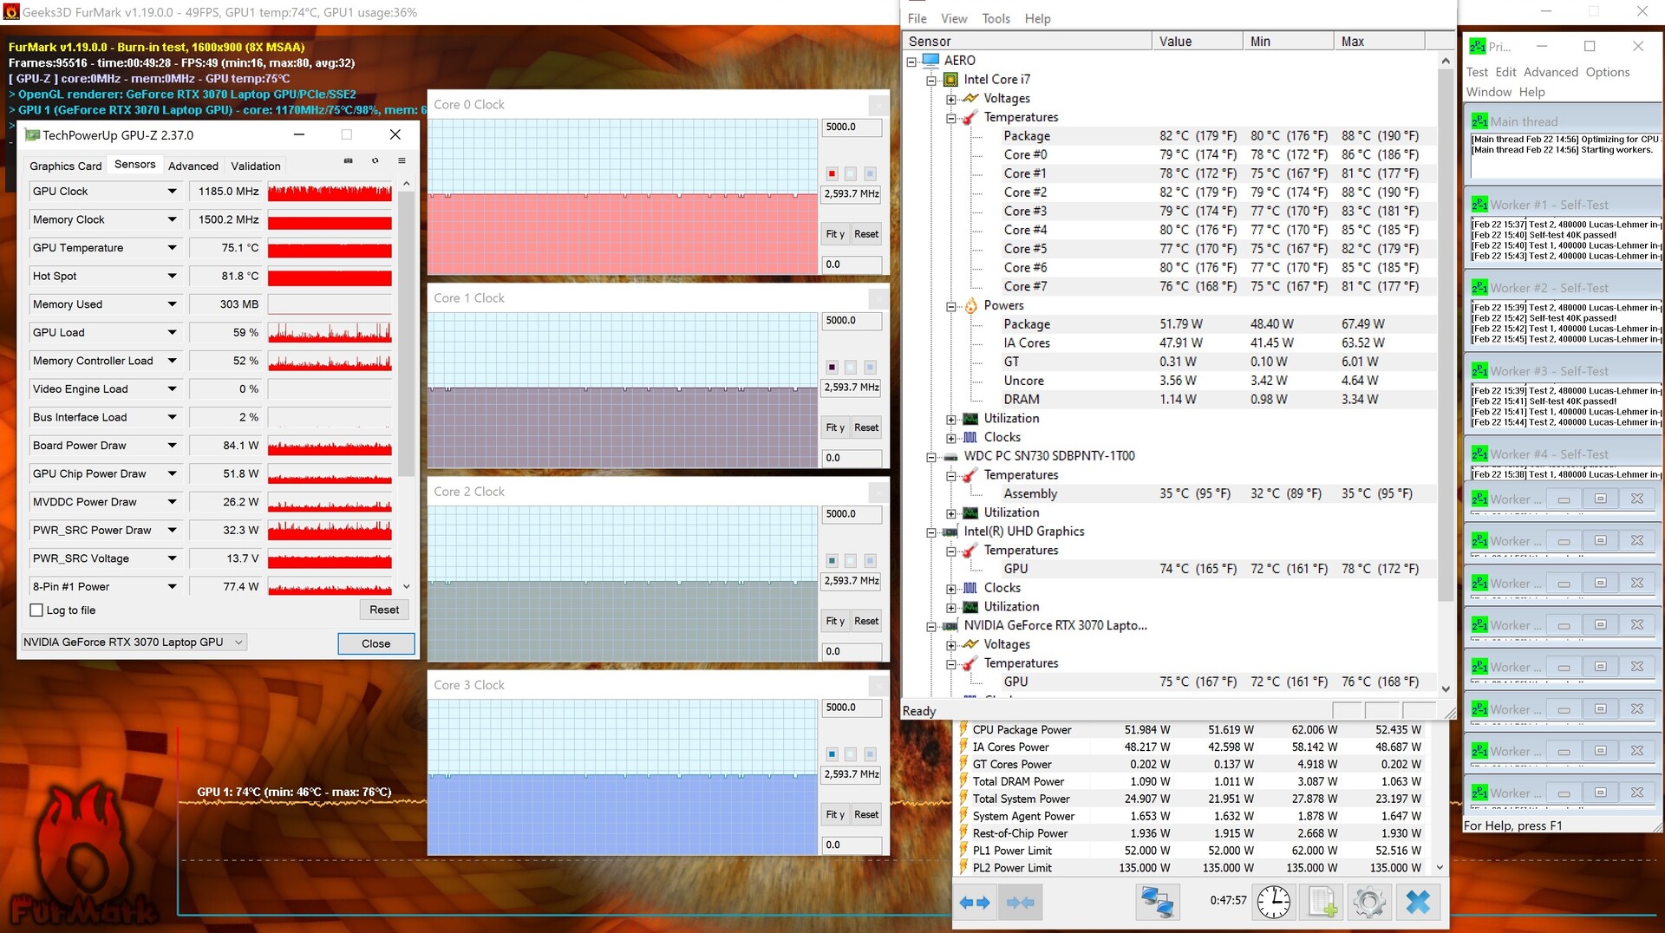The width and height of the screenshot is (1665, 933).
Task: Click the Value column header in HWMonitor
Action: point(1197,42)
